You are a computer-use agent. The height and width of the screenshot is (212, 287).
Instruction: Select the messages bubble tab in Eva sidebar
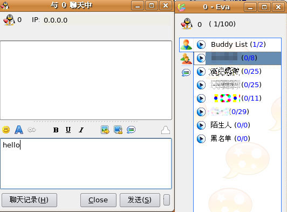186,73
